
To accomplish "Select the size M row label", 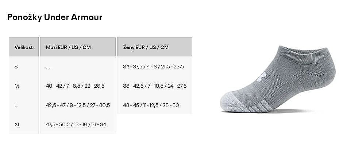I will (x=16, y=86).
